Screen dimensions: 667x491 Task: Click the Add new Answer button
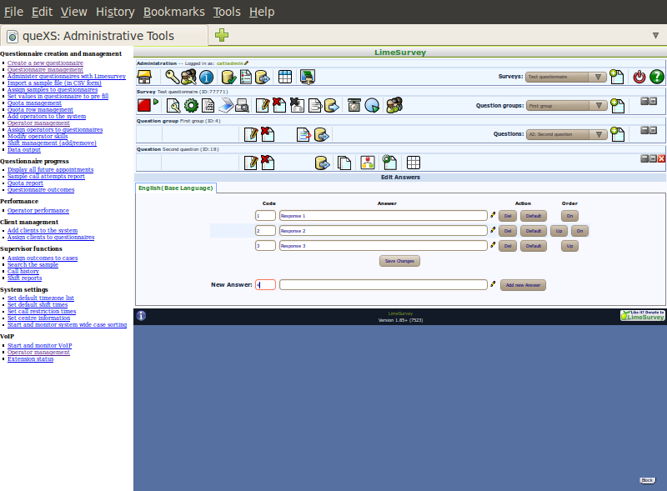pos(523,285)
